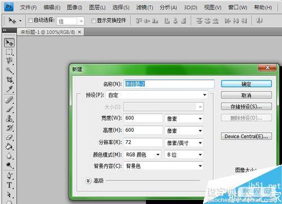The width and height of the screenshot is (282, 204).
Task: Open the width unit 像素 dropdown
Action: click(184, 119)
